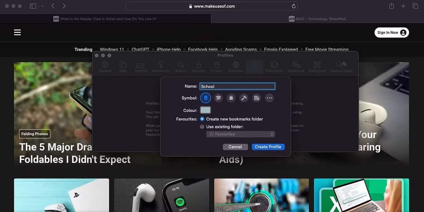Click the Name field containing School

pos(237,86)
